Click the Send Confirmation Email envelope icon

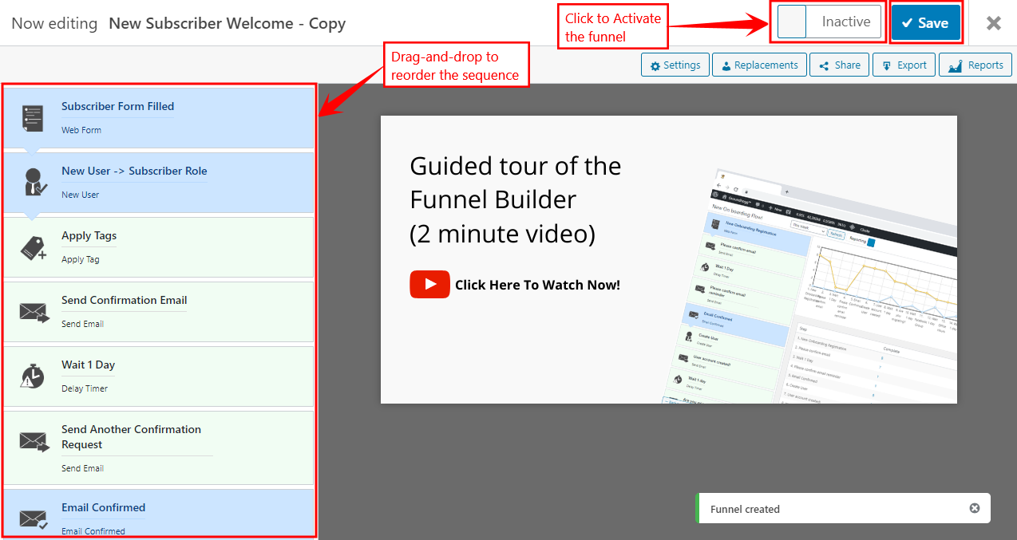[x=34, y=312]
